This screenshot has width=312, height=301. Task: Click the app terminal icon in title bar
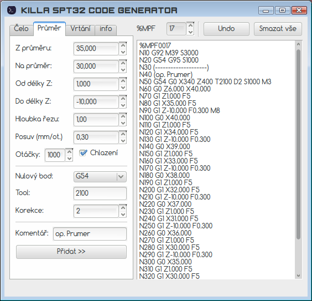pos(12,10)
